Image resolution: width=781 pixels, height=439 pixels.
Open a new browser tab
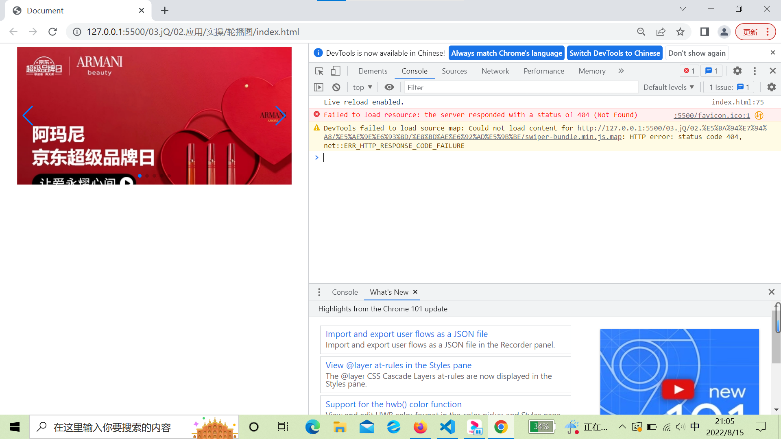(165, 11)
